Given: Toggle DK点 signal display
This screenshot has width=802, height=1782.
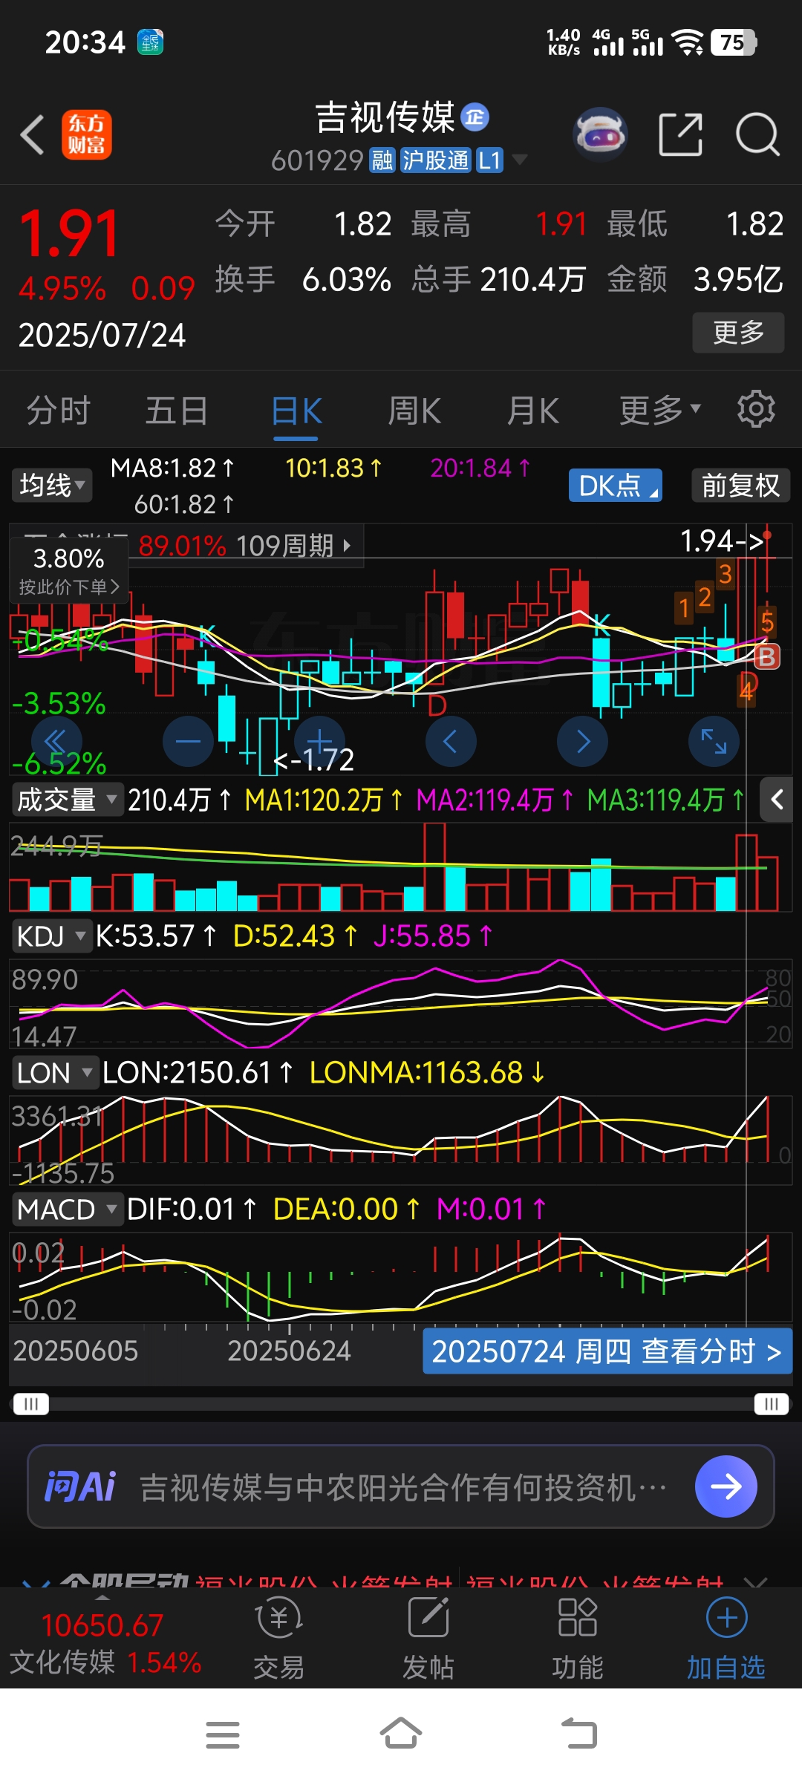Looking at the screenshot, I should (x=616, y=486).
